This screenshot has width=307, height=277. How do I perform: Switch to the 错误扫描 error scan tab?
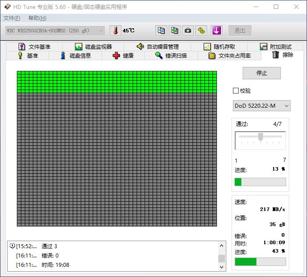171,56
